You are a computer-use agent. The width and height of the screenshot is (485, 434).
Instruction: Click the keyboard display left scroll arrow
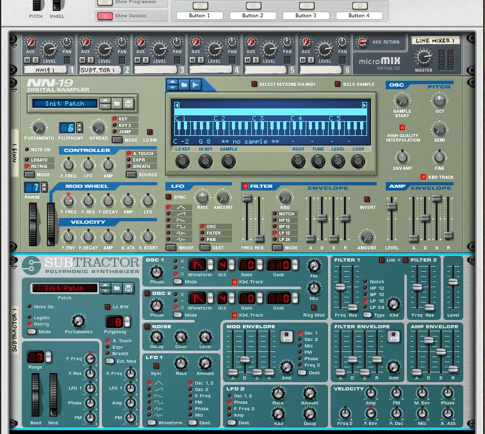coord(177,105)
